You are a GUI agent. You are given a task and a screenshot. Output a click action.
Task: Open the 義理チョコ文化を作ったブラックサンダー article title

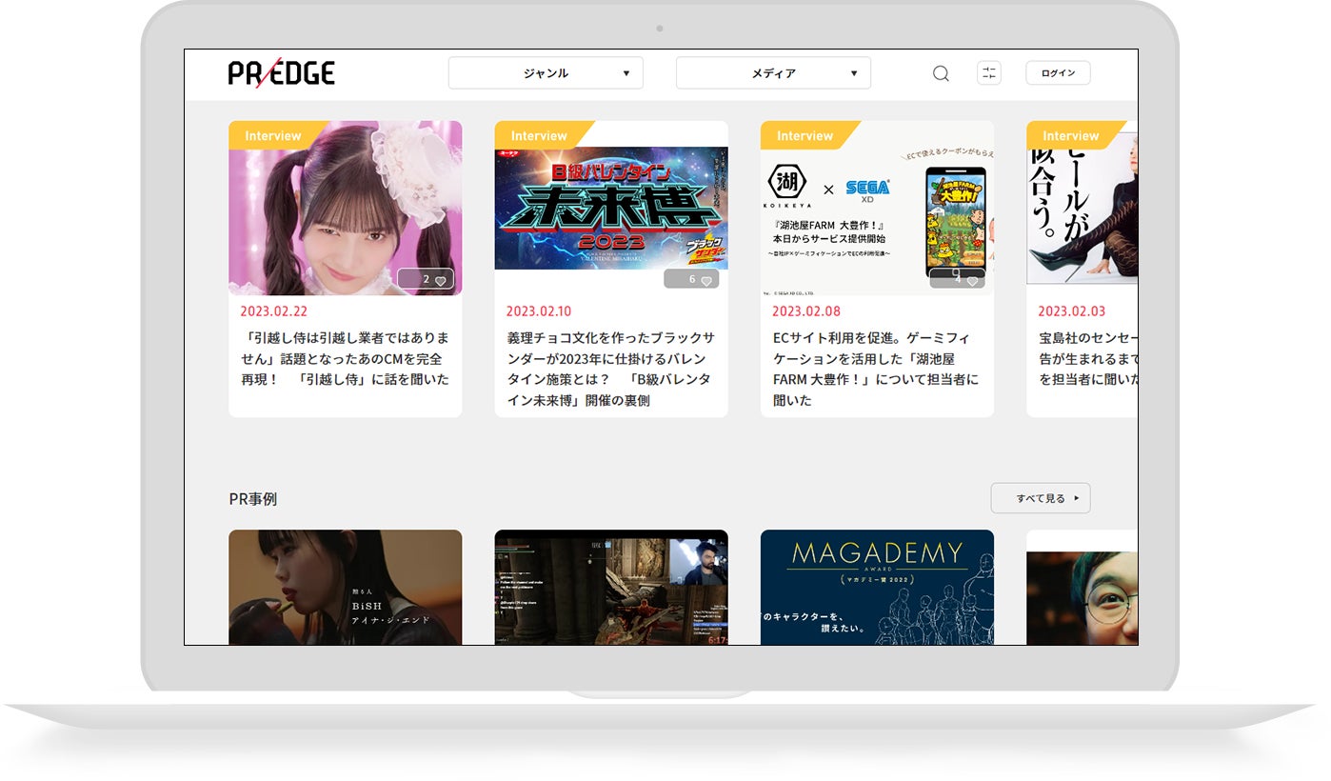(611, 370)
